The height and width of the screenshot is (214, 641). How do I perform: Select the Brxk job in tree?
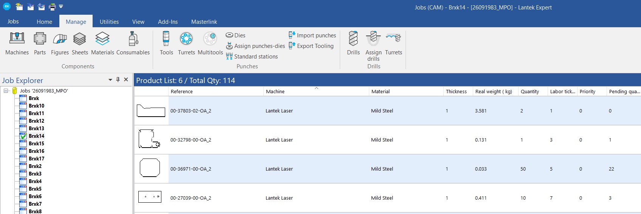pos(34,98)
